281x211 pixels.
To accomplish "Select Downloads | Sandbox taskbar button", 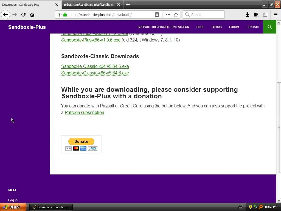I will pyautogui.click(x=51, y=207).
